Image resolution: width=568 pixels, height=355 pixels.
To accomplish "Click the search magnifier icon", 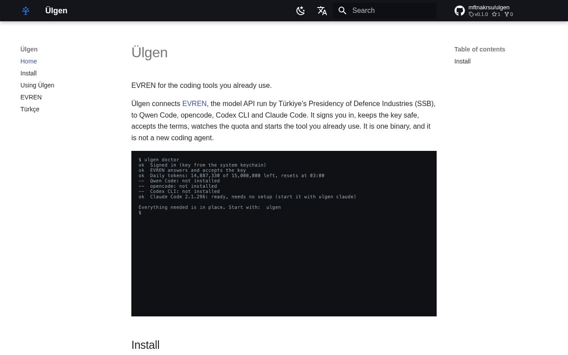I will (343, 11).
